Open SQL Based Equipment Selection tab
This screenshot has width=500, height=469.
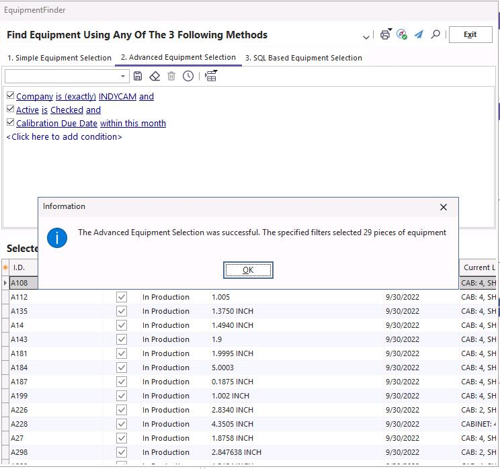point(303,58)
